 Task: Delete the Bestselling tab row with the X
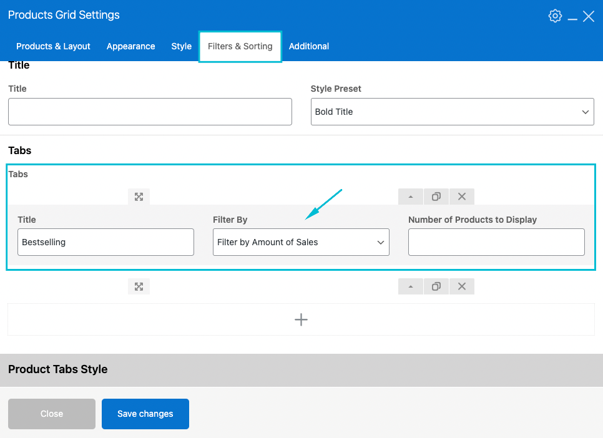462,197
